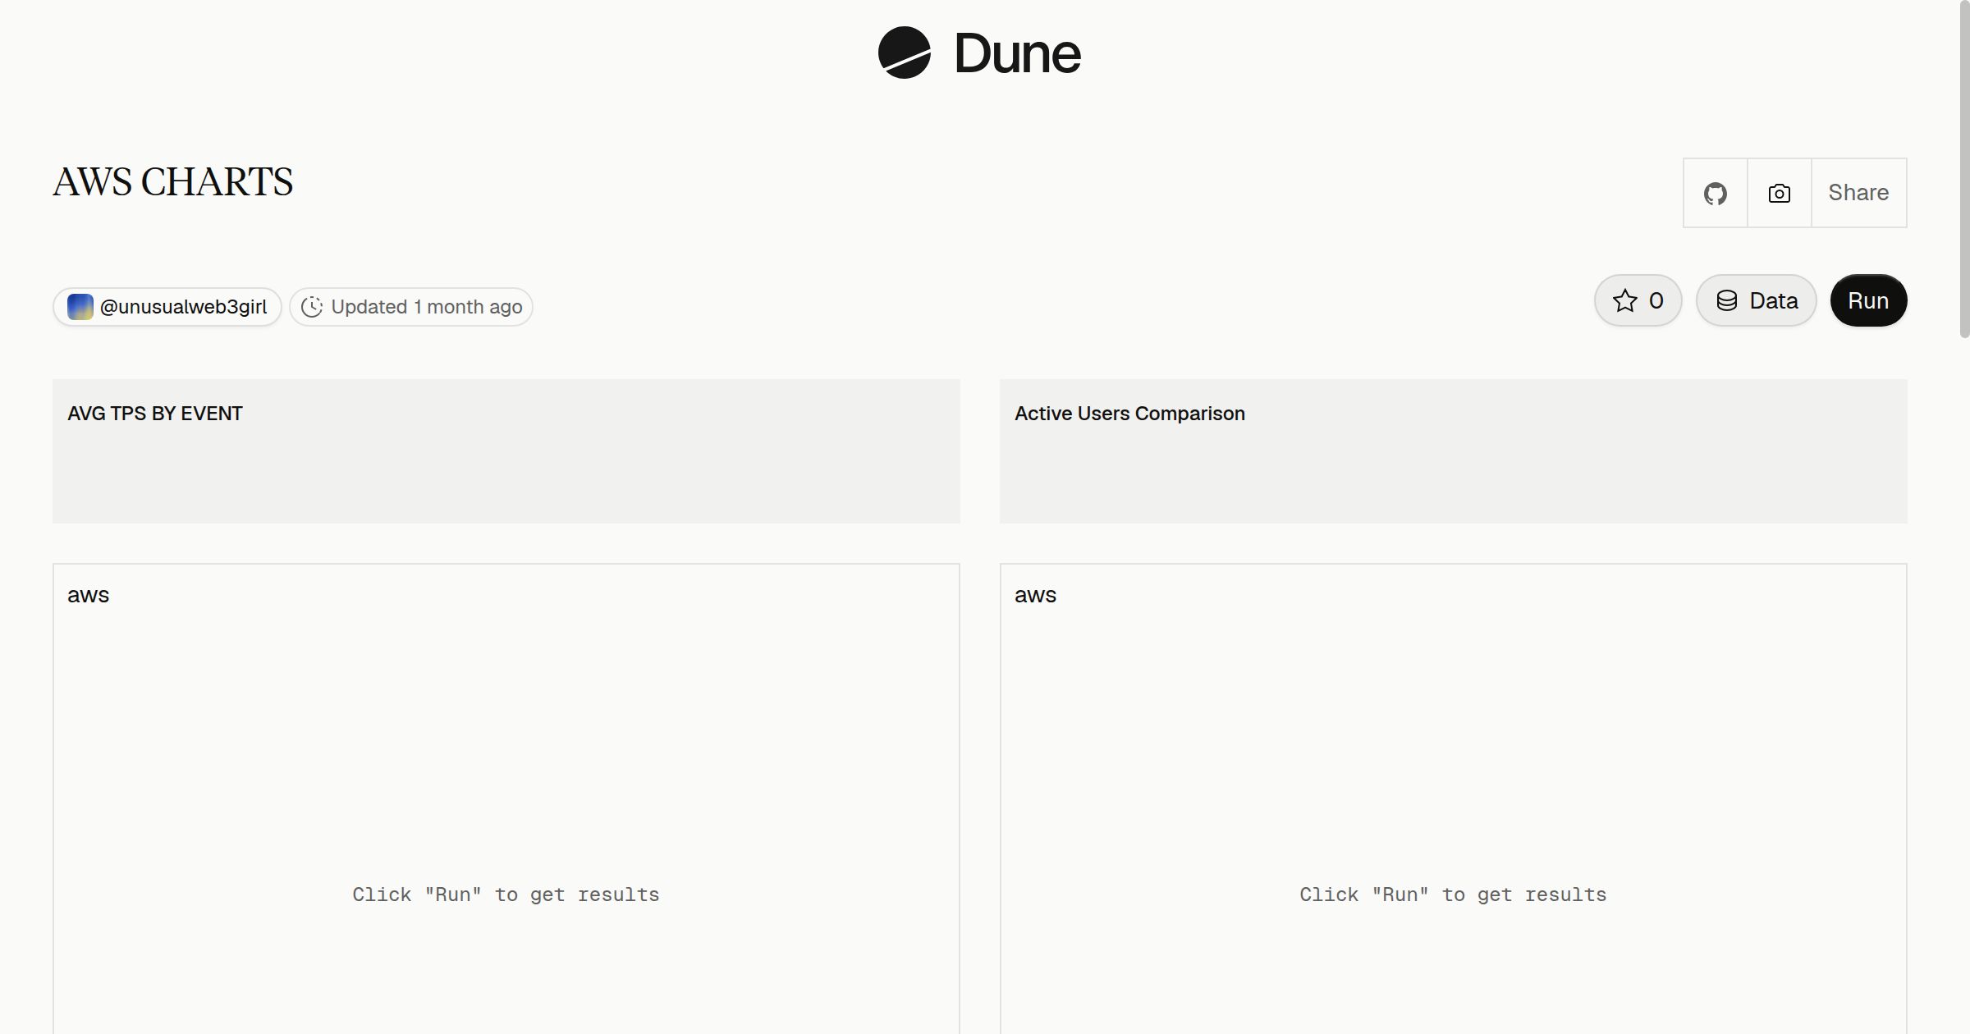Open the GitHub icon button
The height and width of the screenshot is (1034, 1970).
(1716, 193)
